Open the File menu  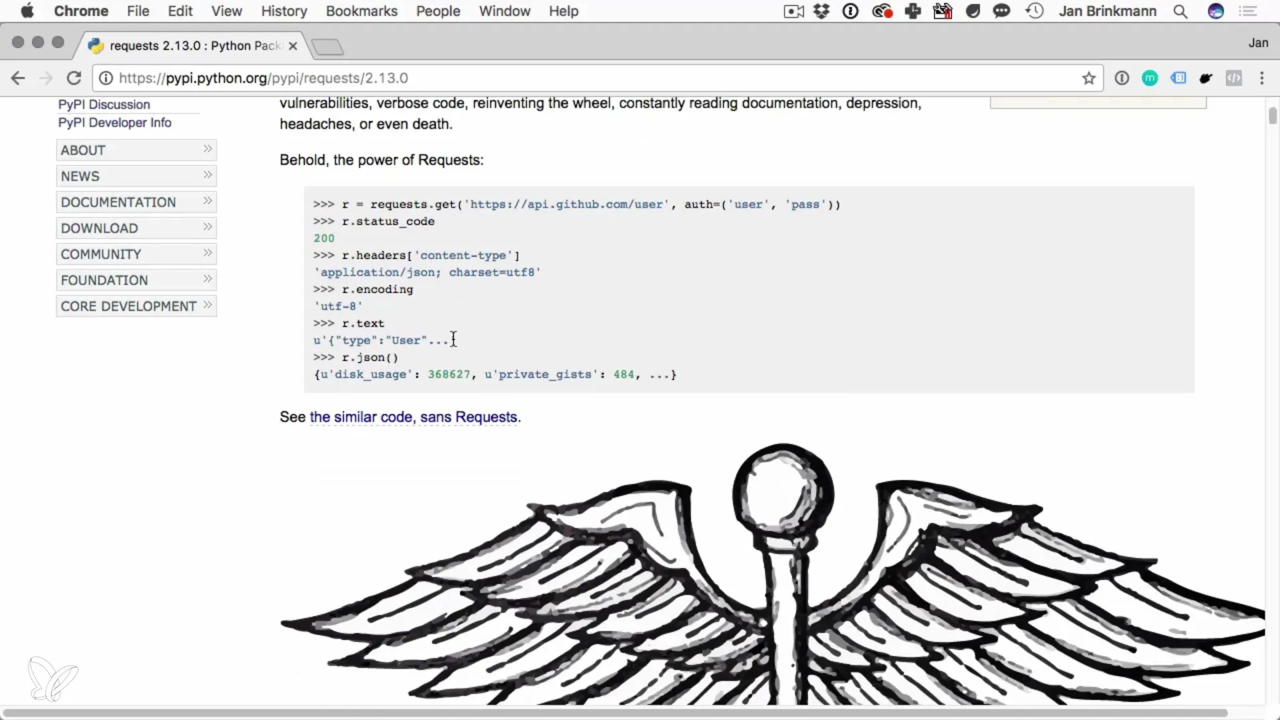[x=138, y=11]
